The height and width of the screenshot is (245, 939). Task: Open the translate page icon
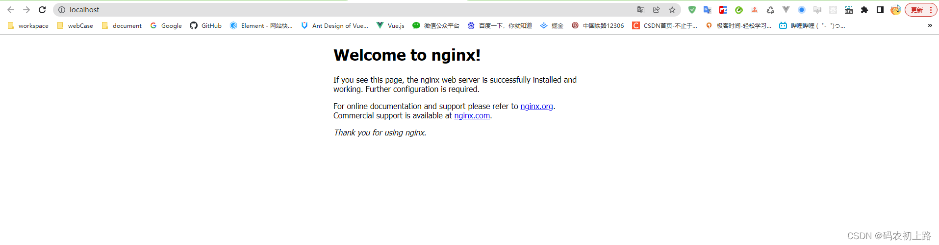pyautogui.click(x=641, y=10)
